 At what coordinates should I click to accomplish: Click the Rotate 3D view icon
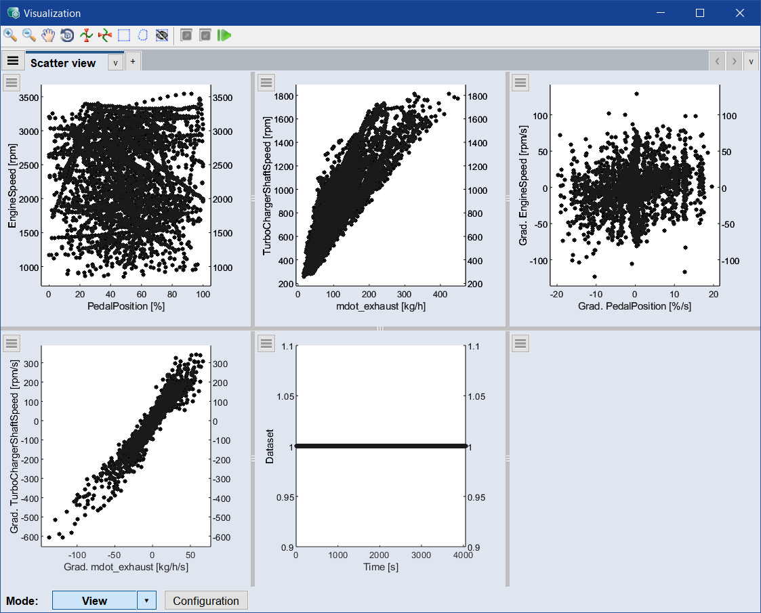67,35
